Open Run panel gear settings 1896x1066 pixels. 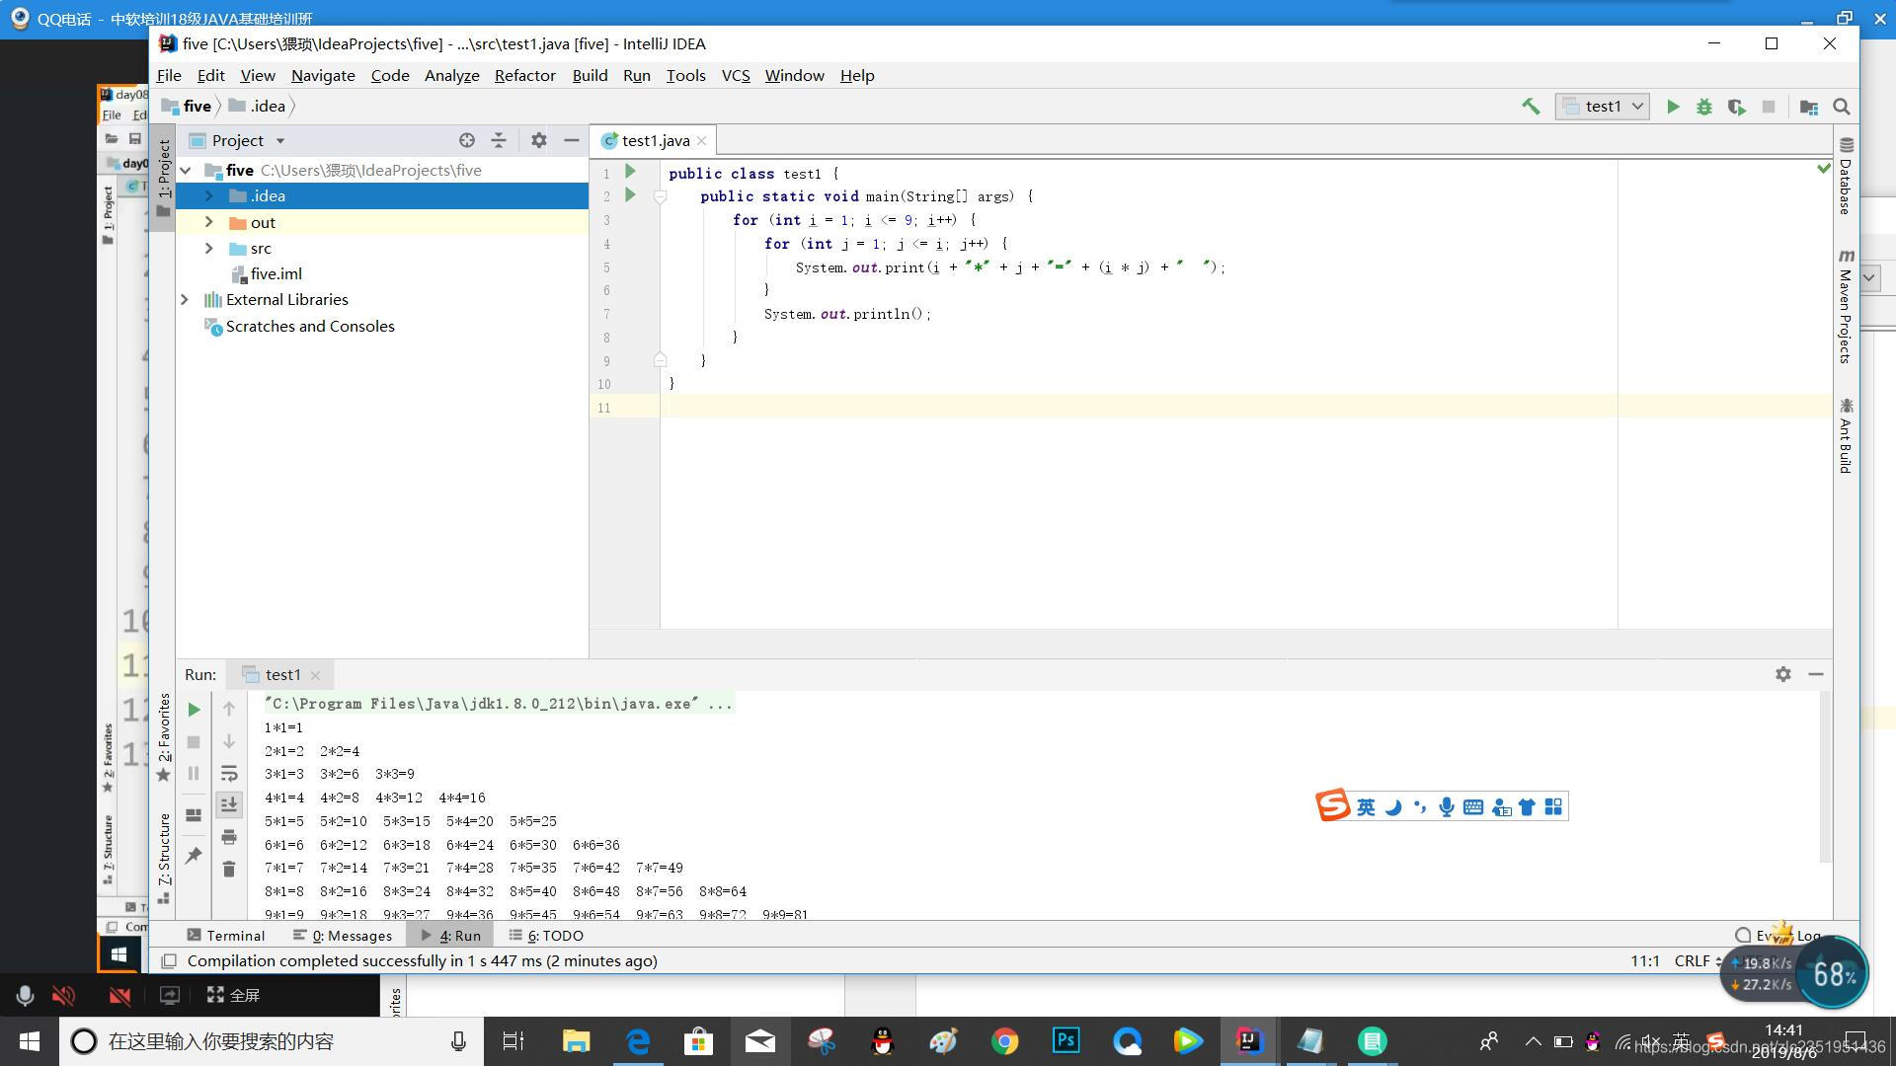coord(1782,674)
